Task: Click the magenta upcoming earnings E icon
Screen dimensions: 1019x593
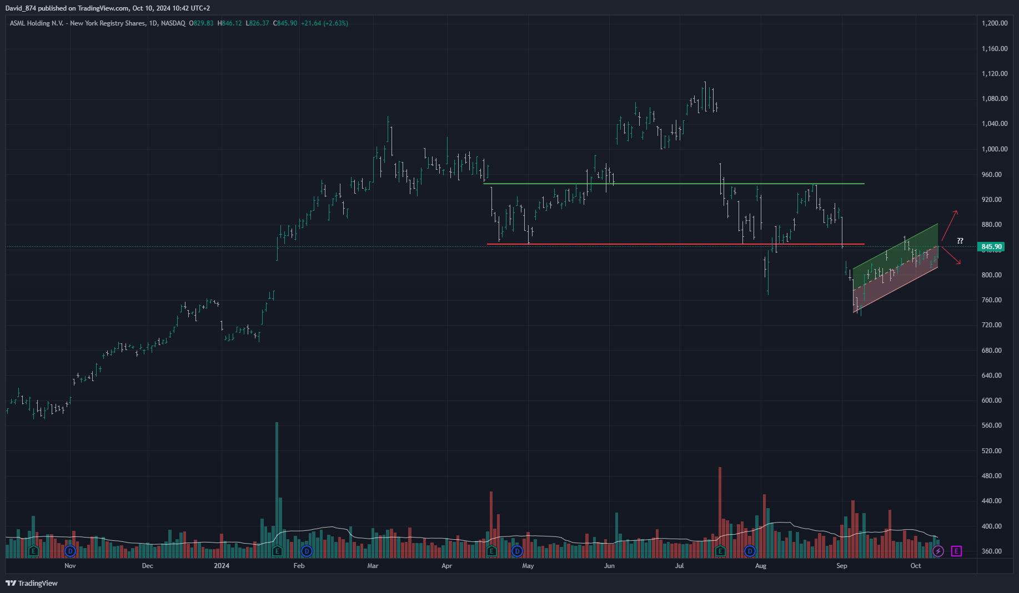Action: point(956,551)
